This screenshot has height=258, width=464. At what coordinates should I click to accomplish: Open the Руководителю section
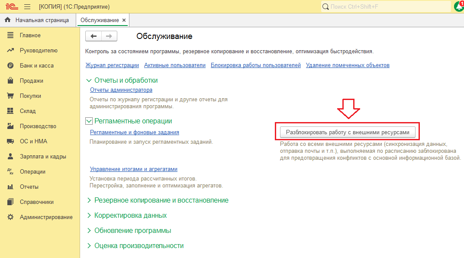click(x=39, y=50)
